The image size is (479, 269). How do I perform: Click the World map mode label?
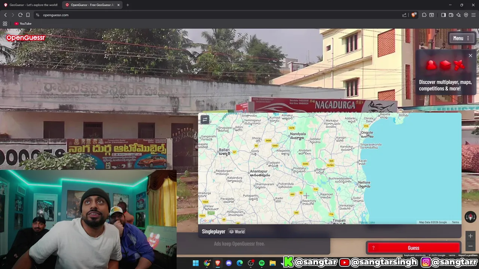tap(237, 232)
